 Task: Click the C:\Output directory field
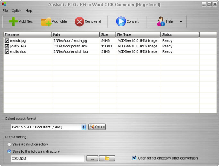[x=48, y=158]
